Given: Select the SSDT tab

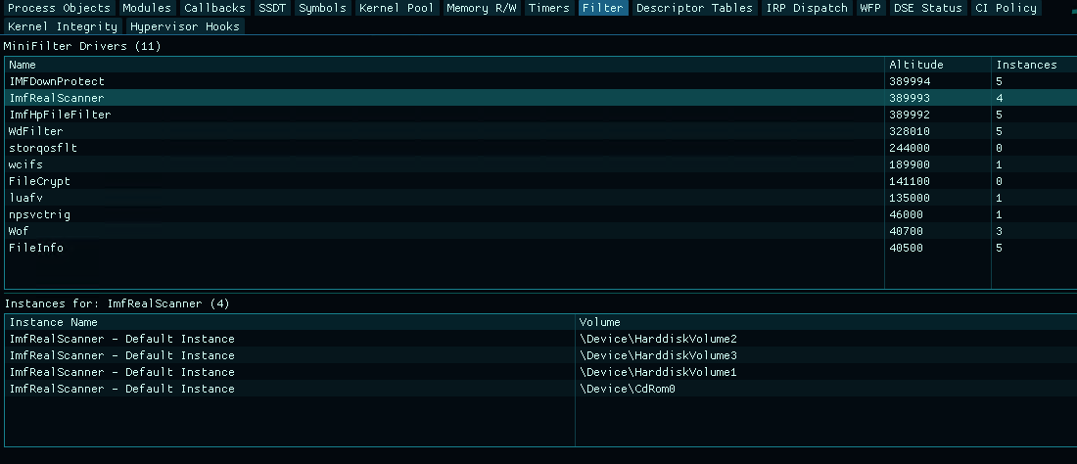Looking at the screenshot, I should click(272, 8).
